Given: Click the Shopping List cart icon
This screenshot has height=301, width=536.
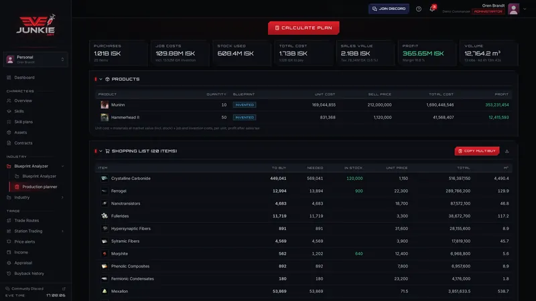Looking at the screenshot, I should coord(107,151).
